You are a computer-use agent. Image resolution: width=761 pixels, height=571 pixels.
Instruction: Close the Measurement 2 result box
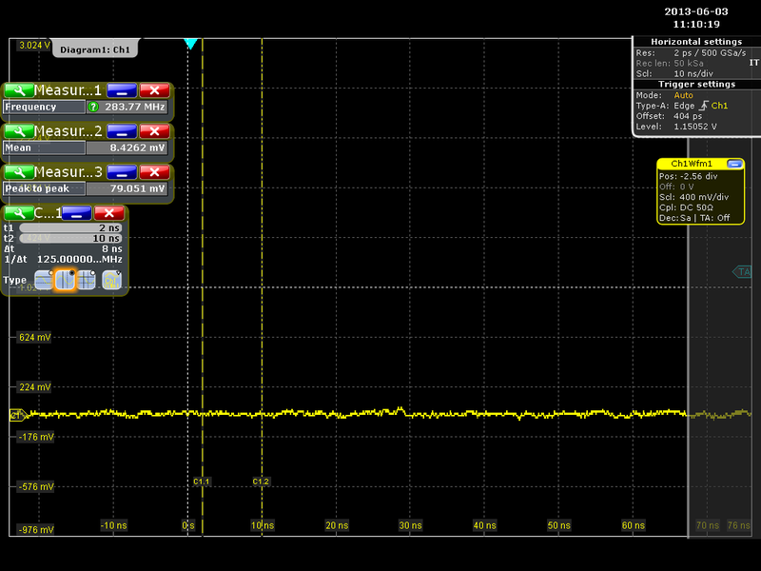tap(153, 131)
